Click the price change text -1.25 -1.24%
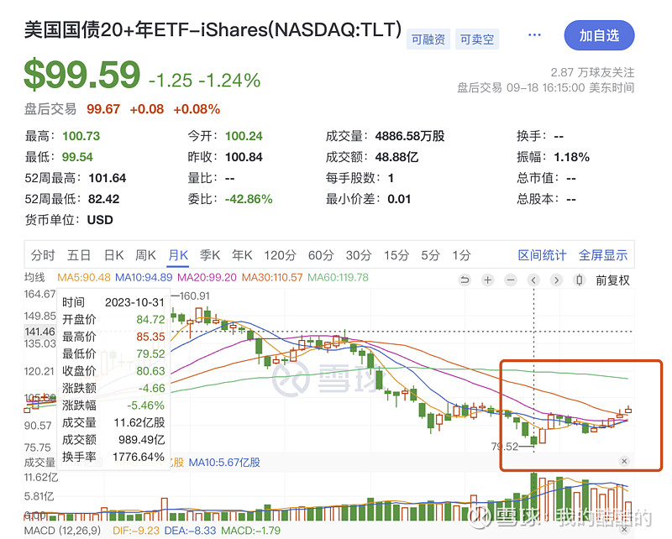The image size is (672, 539). click(x=204, y=80)
